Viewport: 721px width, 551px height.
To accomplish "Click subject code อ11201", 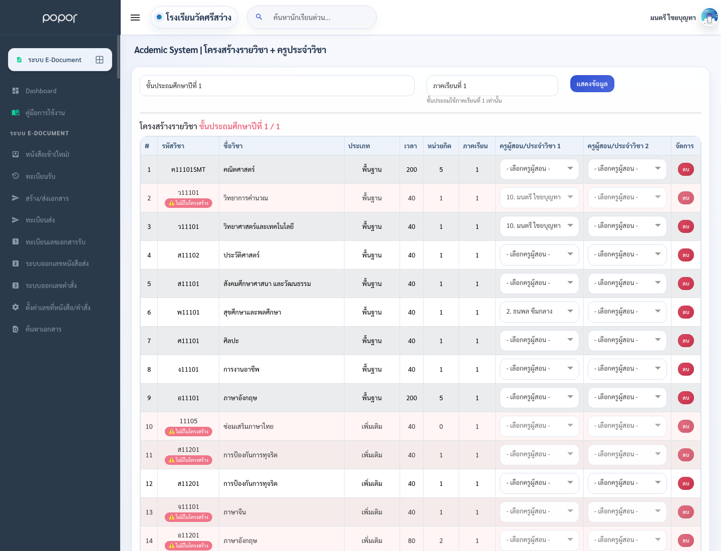I will (188, 535).
